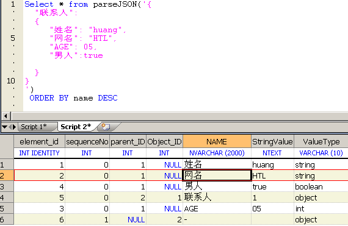
Task: Click the "huang" string in the editor
Action: [x=106, y=30]
